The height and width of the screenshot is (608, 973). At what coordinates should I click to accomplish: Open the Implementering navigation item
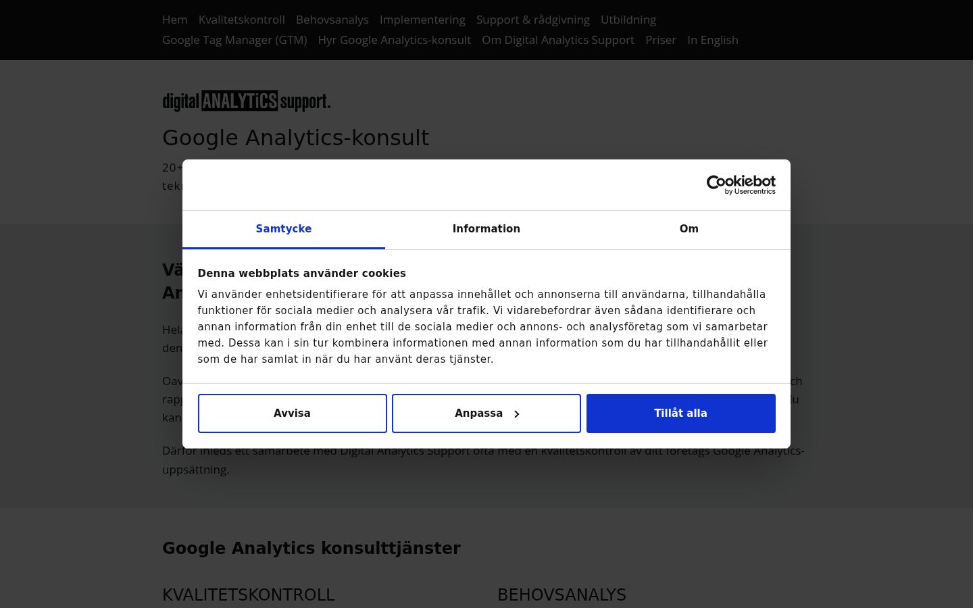[x=422, y=20]
